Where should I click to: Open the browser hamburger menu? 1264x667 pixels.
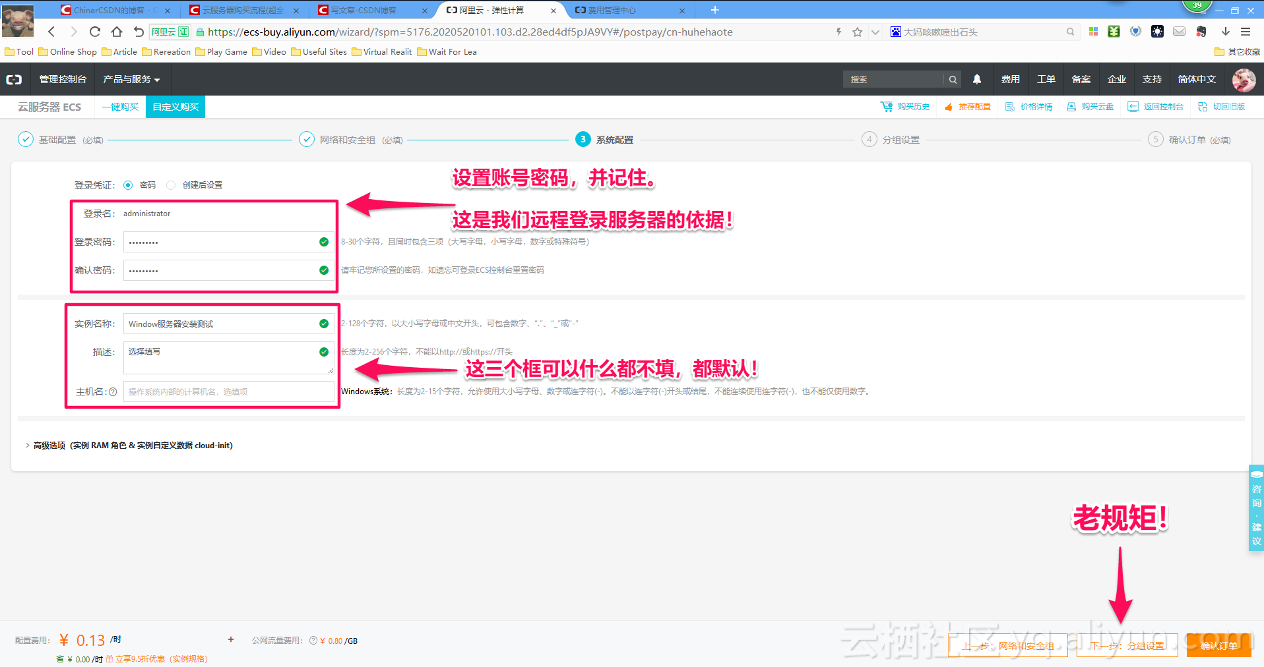coord(1246,32)
